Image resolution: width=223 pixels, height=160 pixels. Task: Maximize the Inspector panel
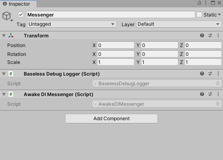[213, 3]
